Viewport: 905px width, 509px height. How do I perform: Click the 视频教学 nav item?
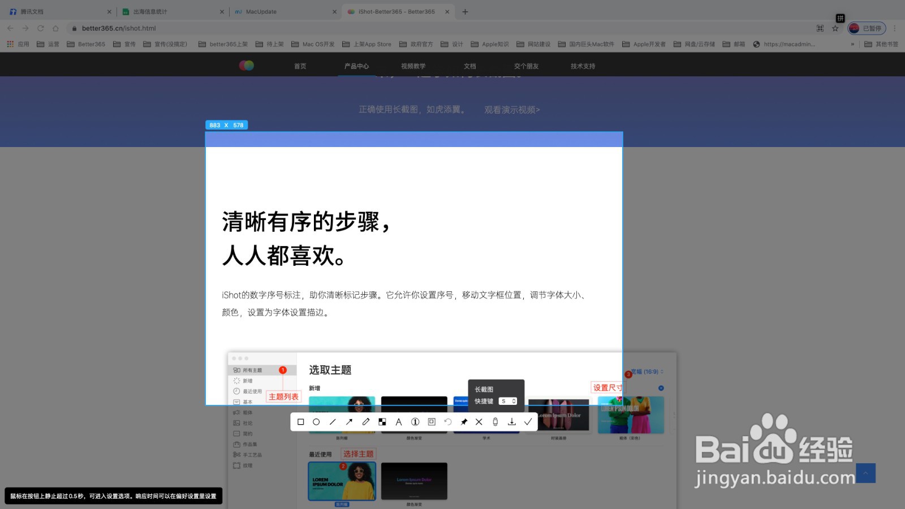(x=413, y=66)
